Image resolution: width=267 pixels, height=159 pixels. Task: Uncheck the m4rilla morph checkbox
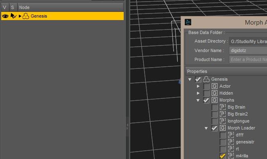coord(222,156)
